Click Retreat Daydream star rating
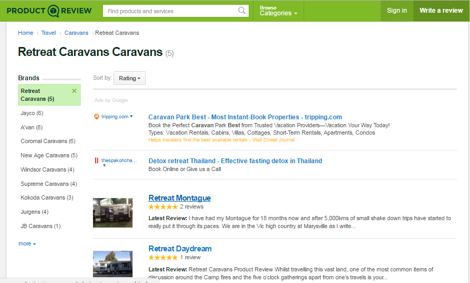This screenshot has height=283, width=470. pos(163,258)
